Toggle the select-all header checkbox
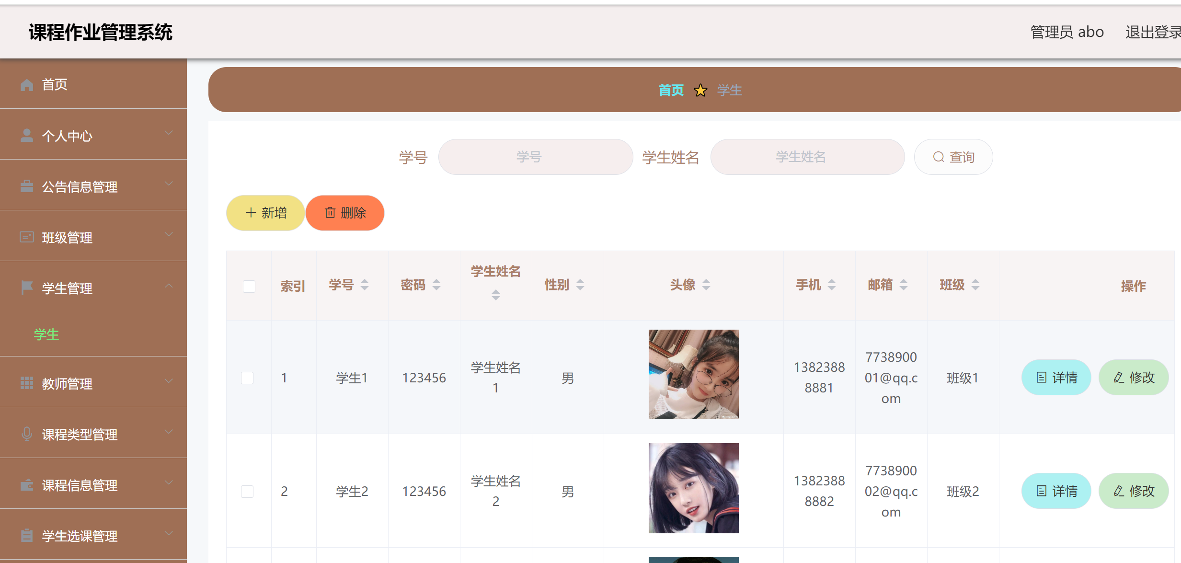 tap(249, 286)
